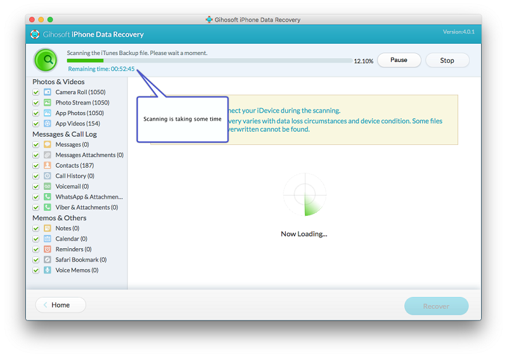Toggle the Voice Memos checkbox

pyautogui.click(x=36, y=270)
